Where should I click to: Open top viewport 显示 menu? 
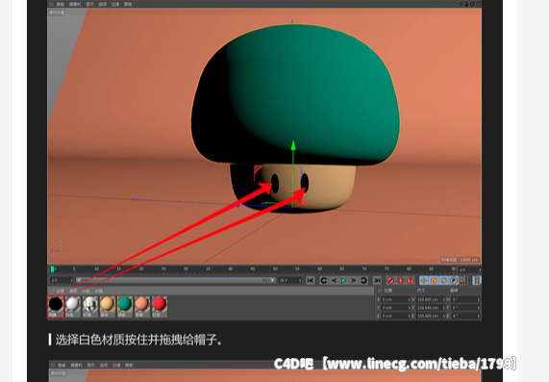[x=90, y=4]
